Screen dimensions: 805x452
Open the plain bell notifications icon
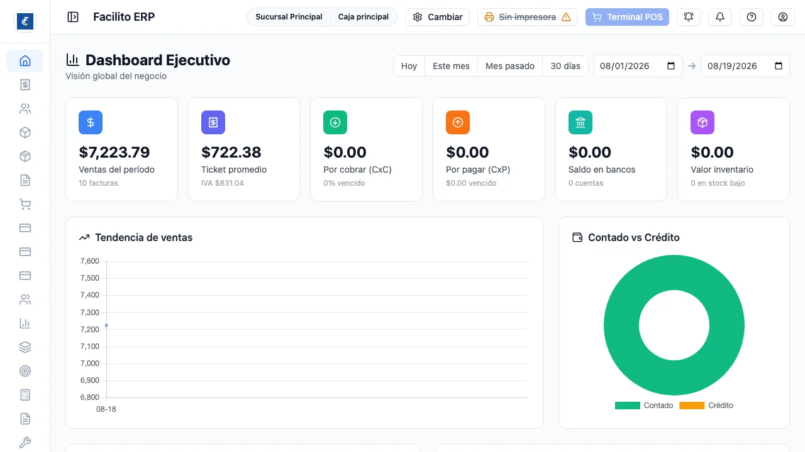point(720,17)
